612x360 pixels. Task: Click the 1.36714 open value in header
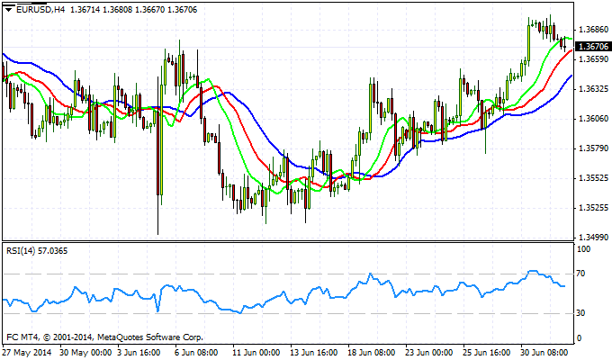pyautogui.click(x=85, y=10)
